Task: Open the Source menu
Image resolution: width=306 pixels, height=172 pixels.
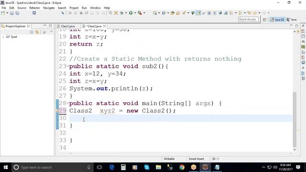Action: 22,8
